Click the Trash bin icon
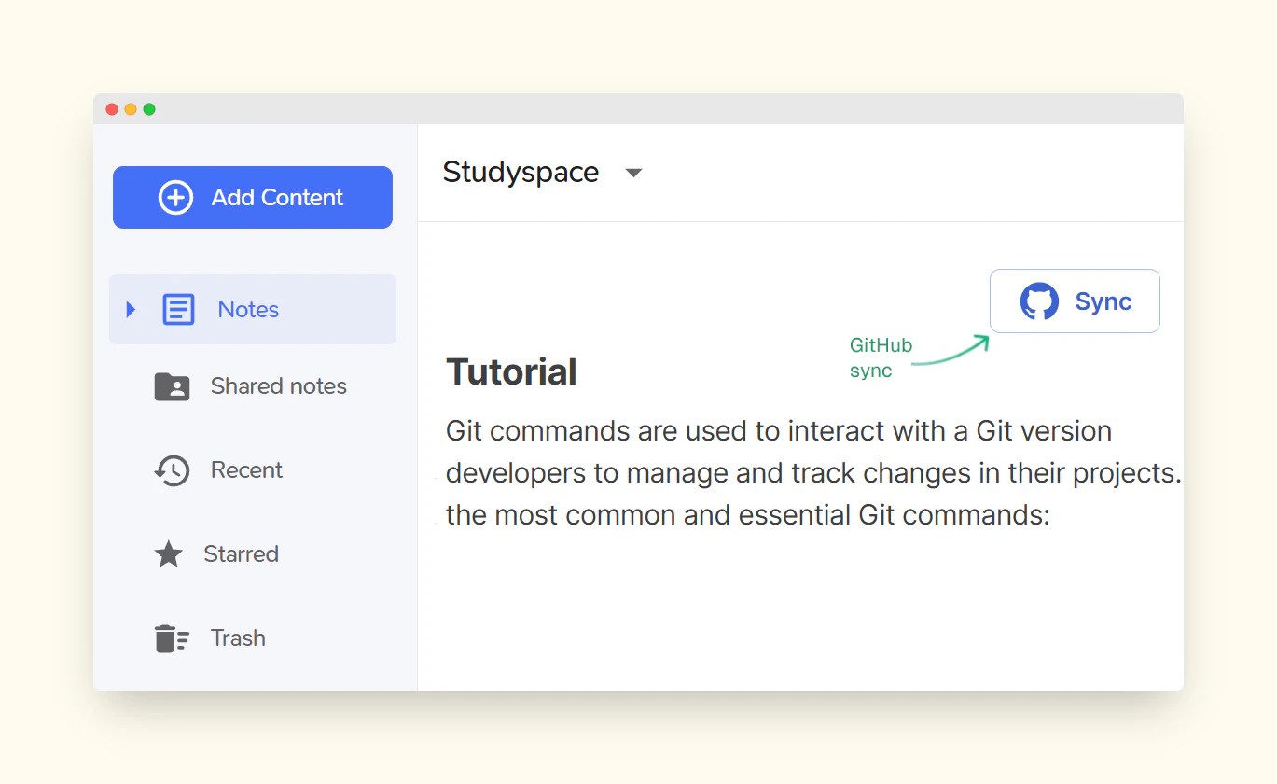This screenshot has height=784, width=1277. tap(171, 637)
